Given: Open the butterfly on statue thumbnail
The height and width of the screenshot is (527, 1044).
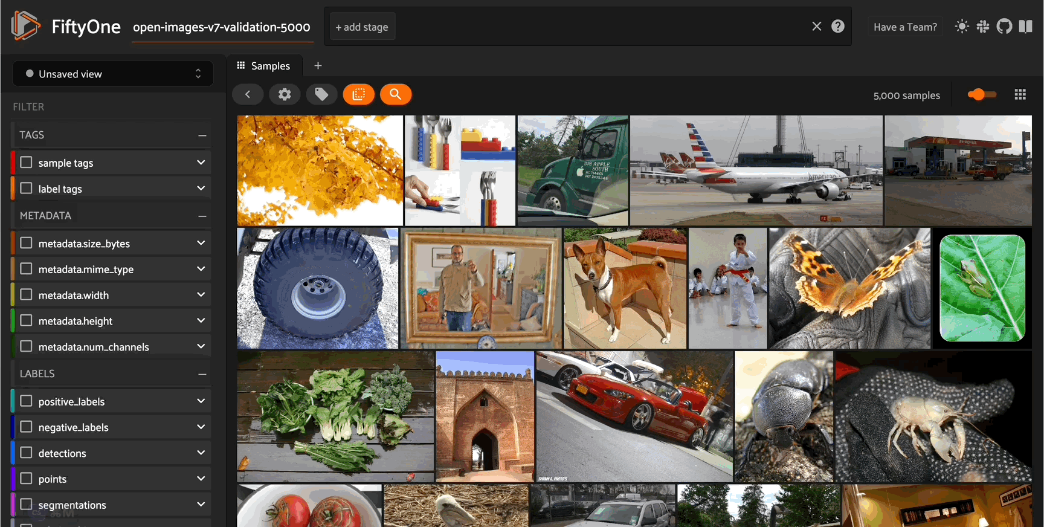Looking at the screenshot, I should [849, 288].
